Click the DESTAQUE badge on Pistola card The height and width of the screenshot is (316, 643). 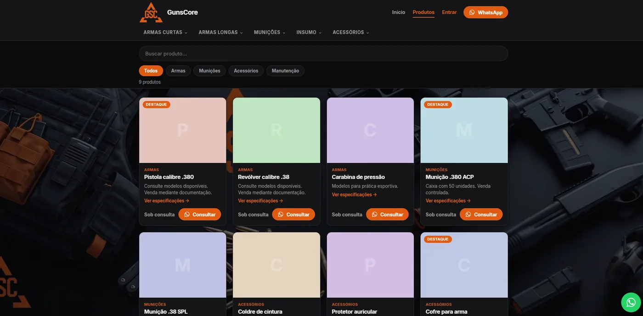tap(156, 105)
